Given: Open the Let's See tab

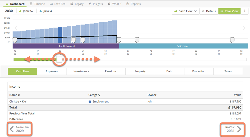Looking at the screenshot, I should click(x=57, y=4).
